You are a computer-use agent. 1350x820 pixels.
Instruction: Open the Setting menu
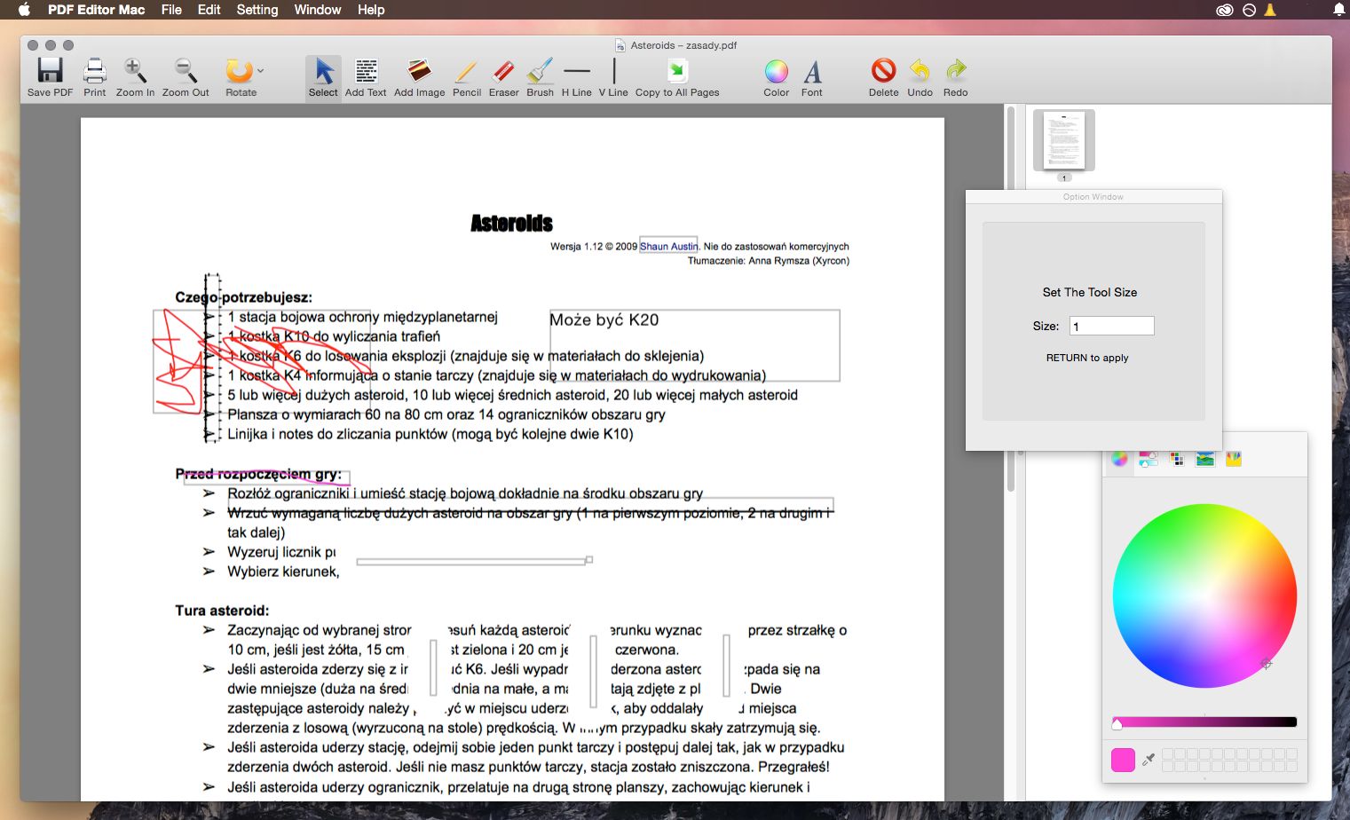coord(257,10)
